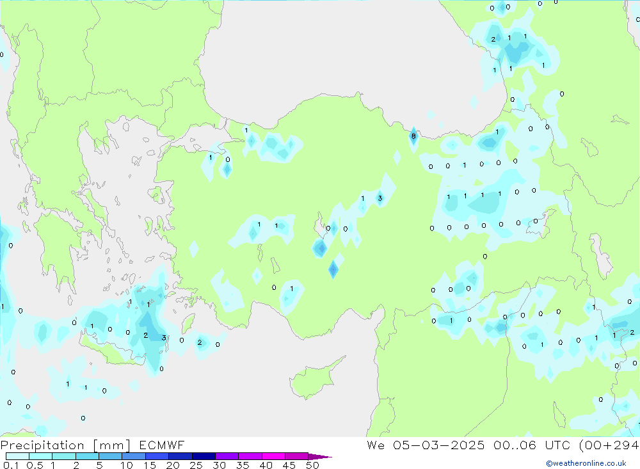Click the above-50 arrow tip of the legend

(320, 457)
